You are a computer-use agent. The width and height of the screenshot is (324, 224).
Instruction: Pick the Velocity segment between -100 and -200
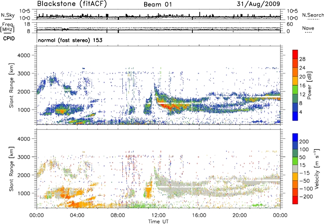pos(295,192)
